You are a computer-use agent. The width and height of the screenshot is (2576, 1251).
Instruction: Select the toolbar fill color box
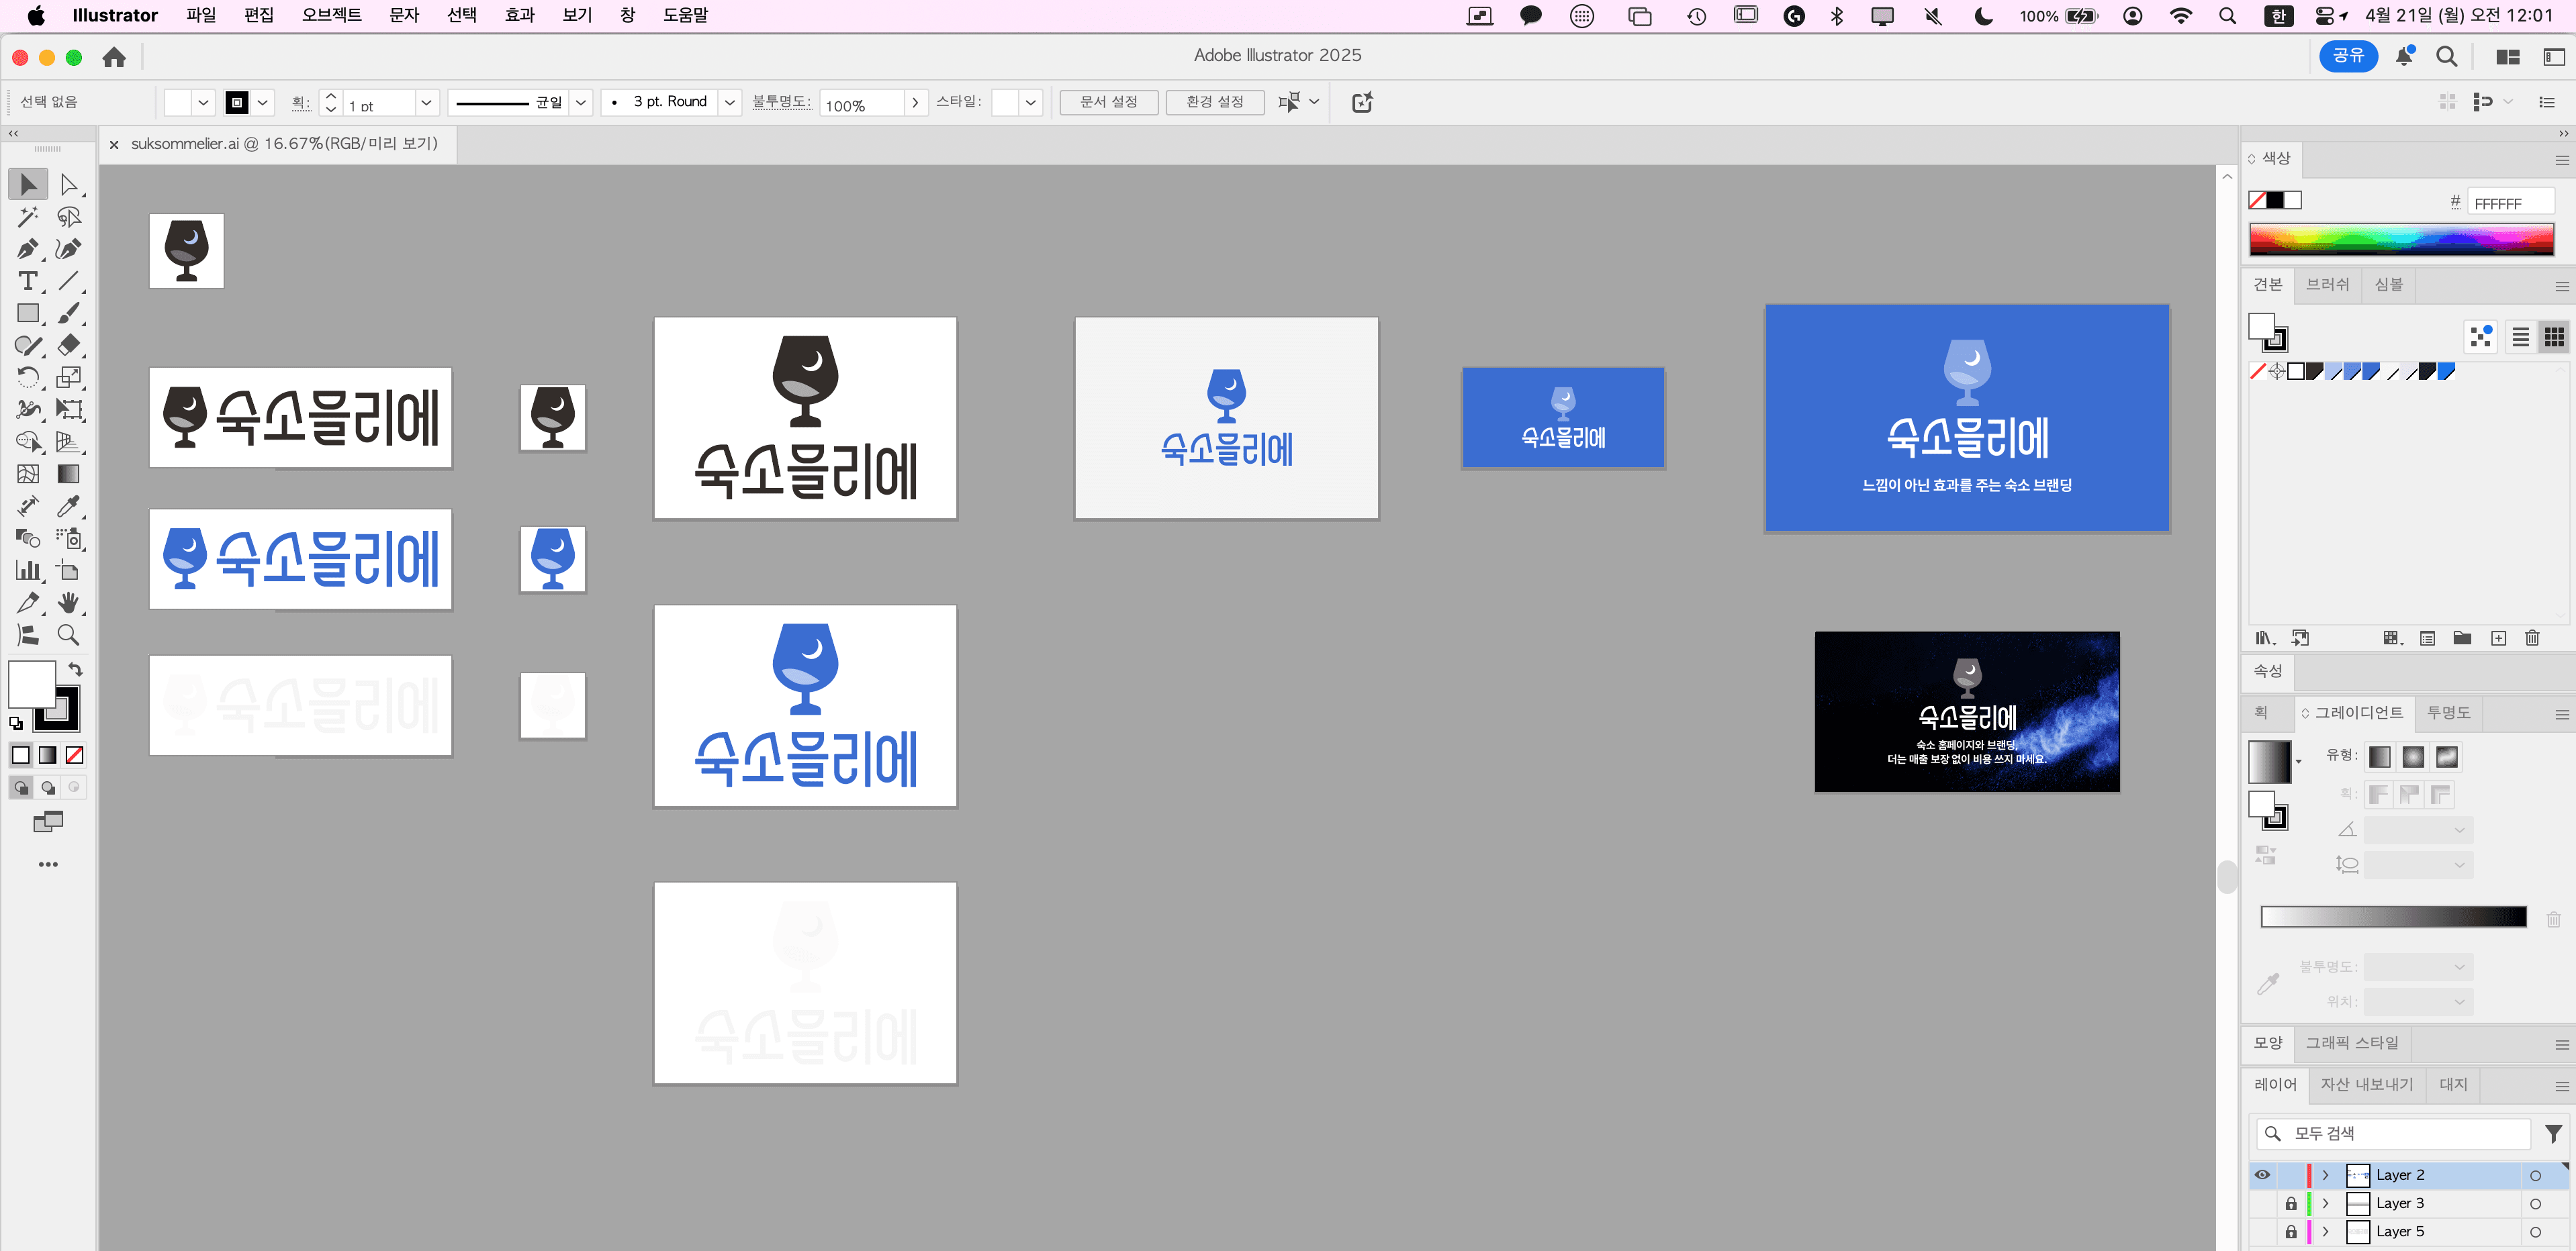tap(31, 683)
